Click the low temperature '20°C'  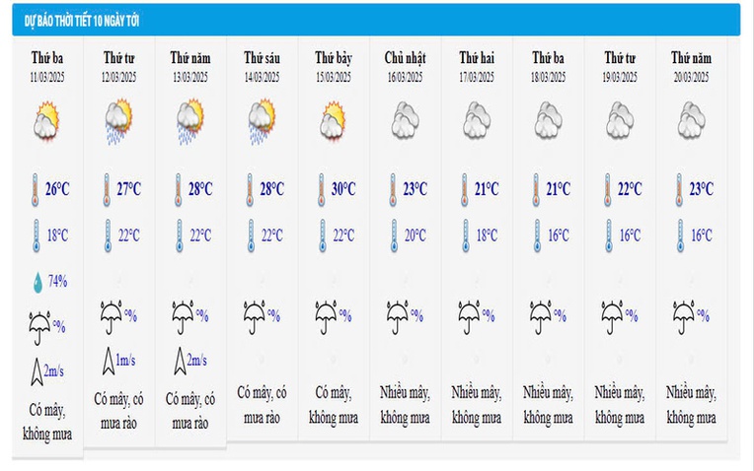[x=415, y=235]
